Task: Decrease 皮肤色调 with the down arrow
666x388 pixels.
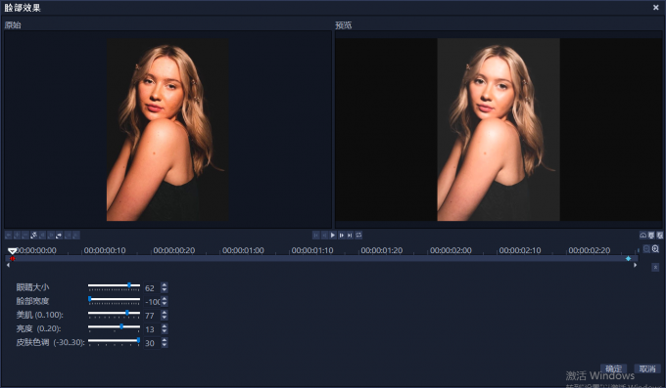Action: pos(165,345)
